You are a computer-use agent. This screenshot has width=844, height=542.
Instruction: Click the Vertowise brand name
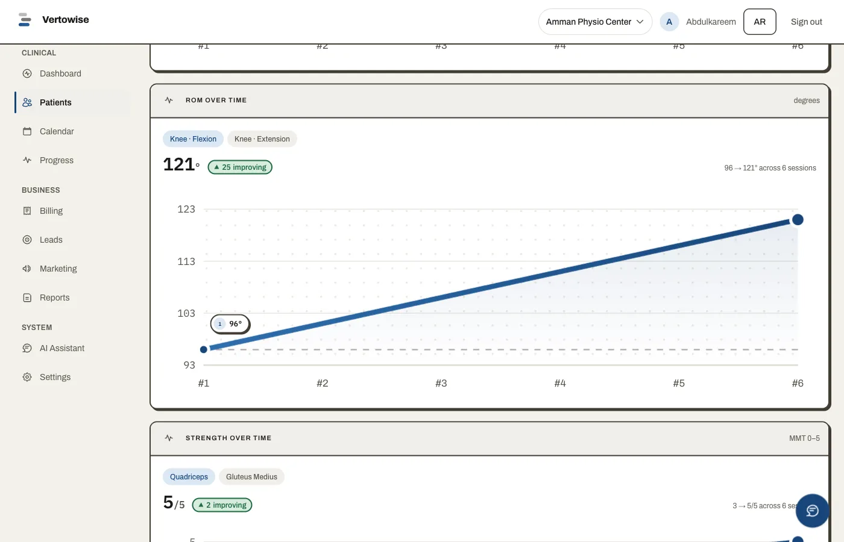(x=66, y=20)
